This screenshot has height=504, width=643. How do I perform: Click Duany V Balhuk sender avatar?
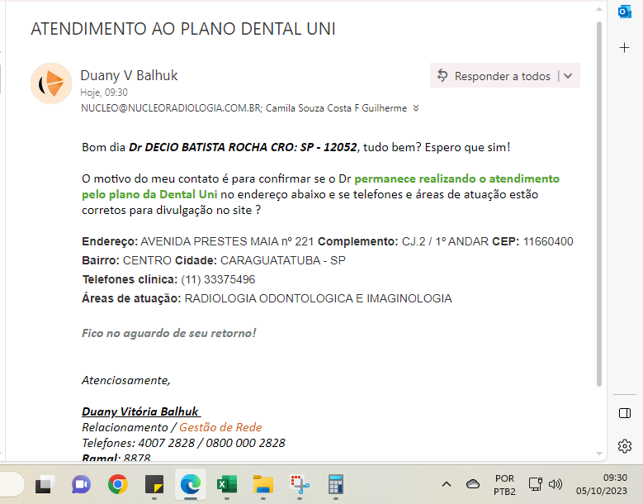tap(51, 83)
